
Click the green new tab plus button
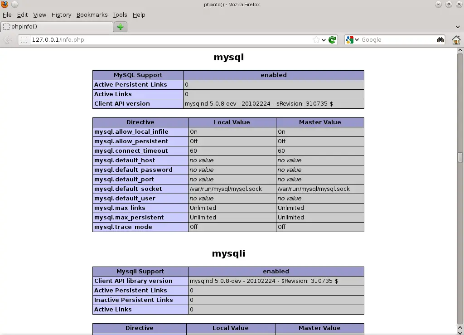[120, 27]
